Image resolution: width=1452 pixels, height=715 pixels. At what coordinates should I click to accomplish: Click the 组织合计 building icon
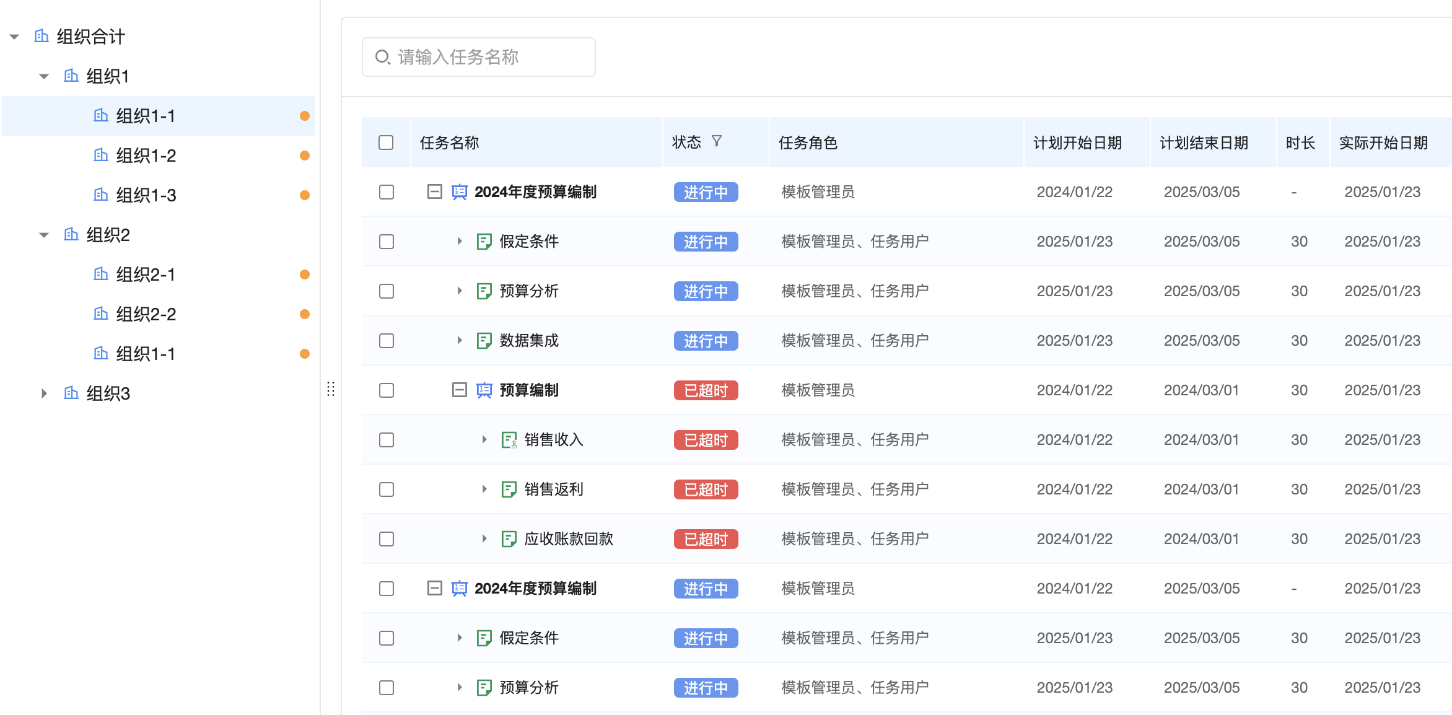[41, 37]
